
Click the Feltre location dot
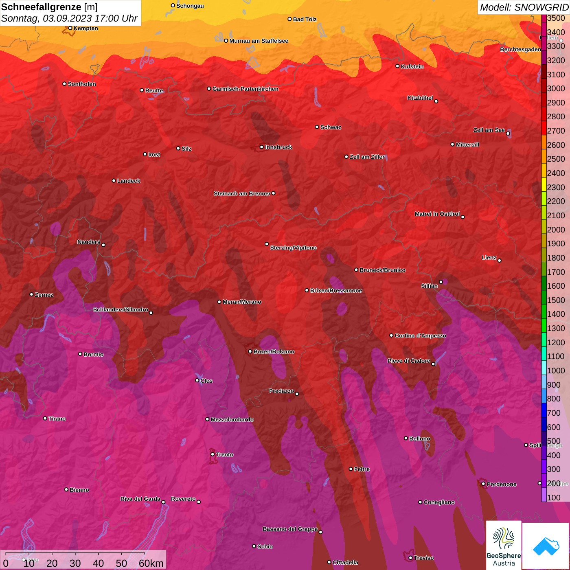[351, 469]
